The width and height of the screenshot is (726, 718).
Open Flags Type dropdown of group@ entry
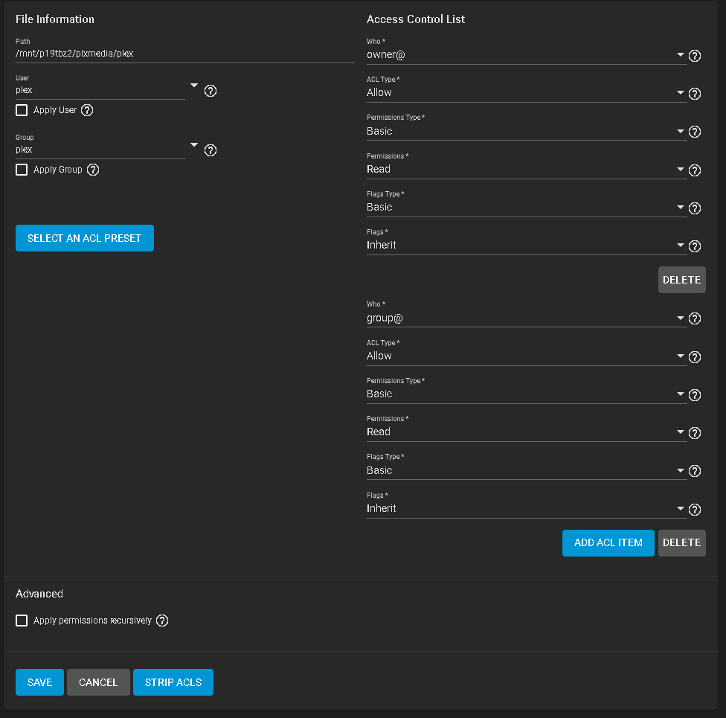[x=527, y=470]
